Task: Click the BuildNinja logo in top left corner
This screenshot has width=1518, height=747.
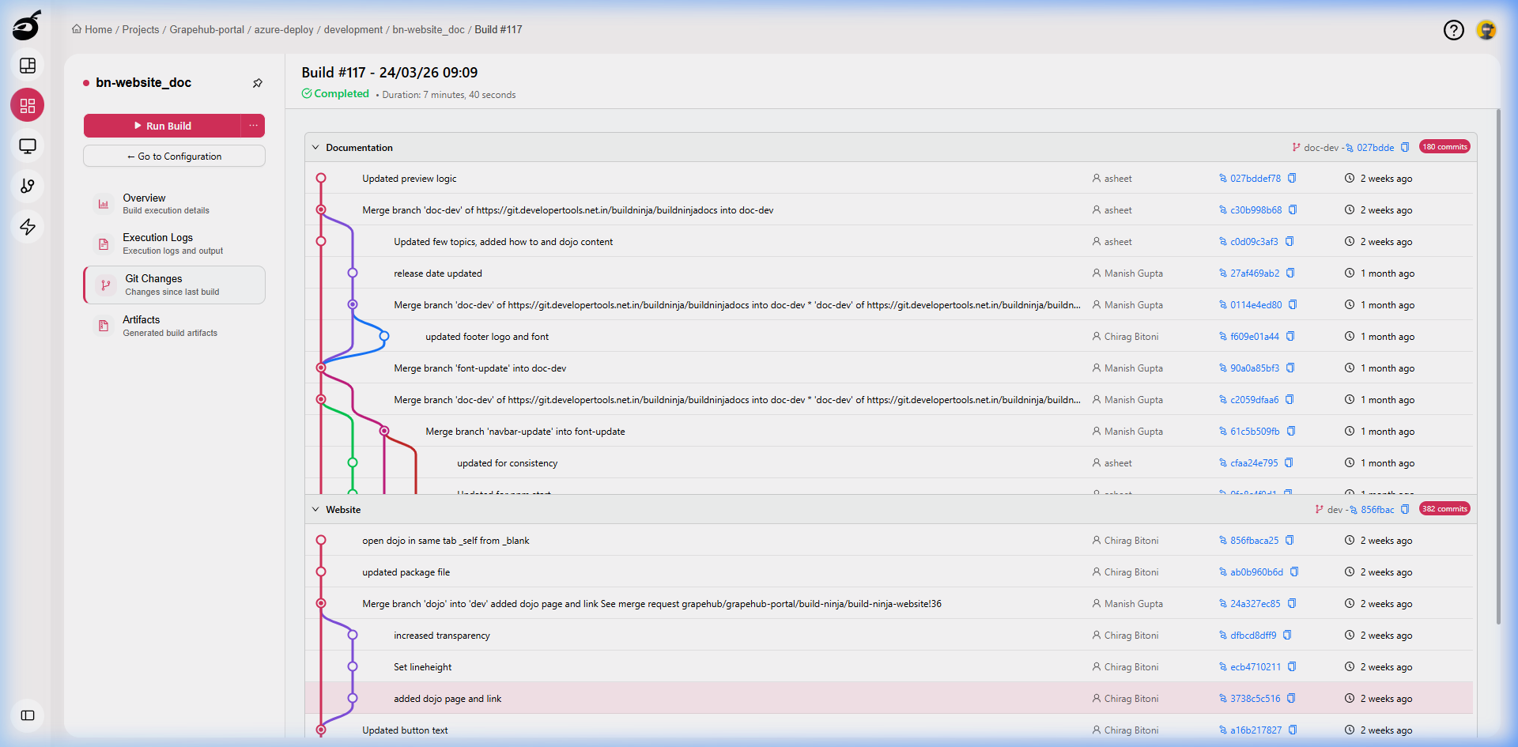Action: click(26, 25)
